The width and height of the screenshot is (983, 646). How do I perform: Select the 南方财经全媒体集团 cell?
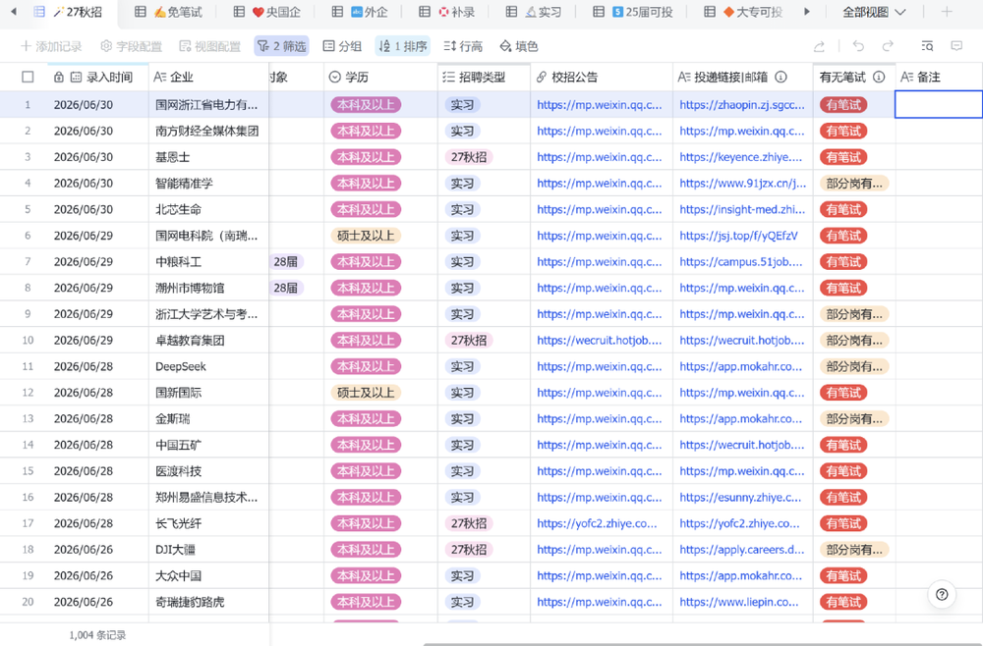208,131
